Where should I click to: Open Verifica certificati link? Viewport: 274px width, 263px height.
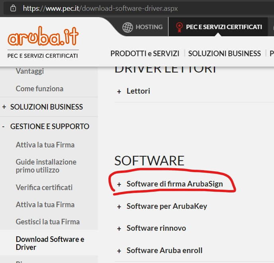[x=44, y=187]
